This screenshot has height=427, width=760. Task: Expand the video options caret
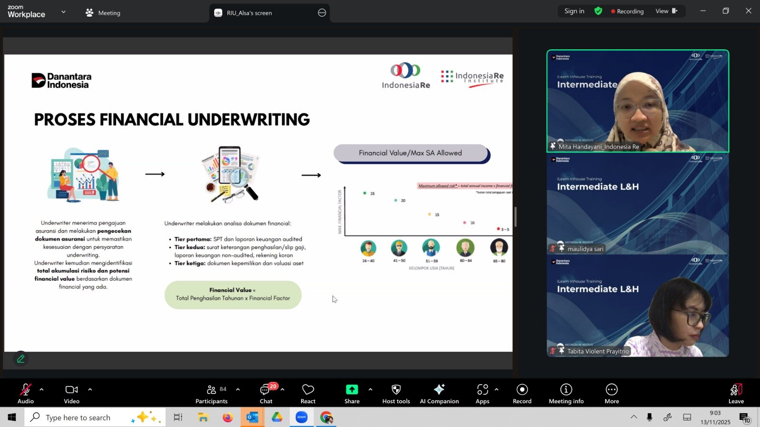[x=90, y=390]
